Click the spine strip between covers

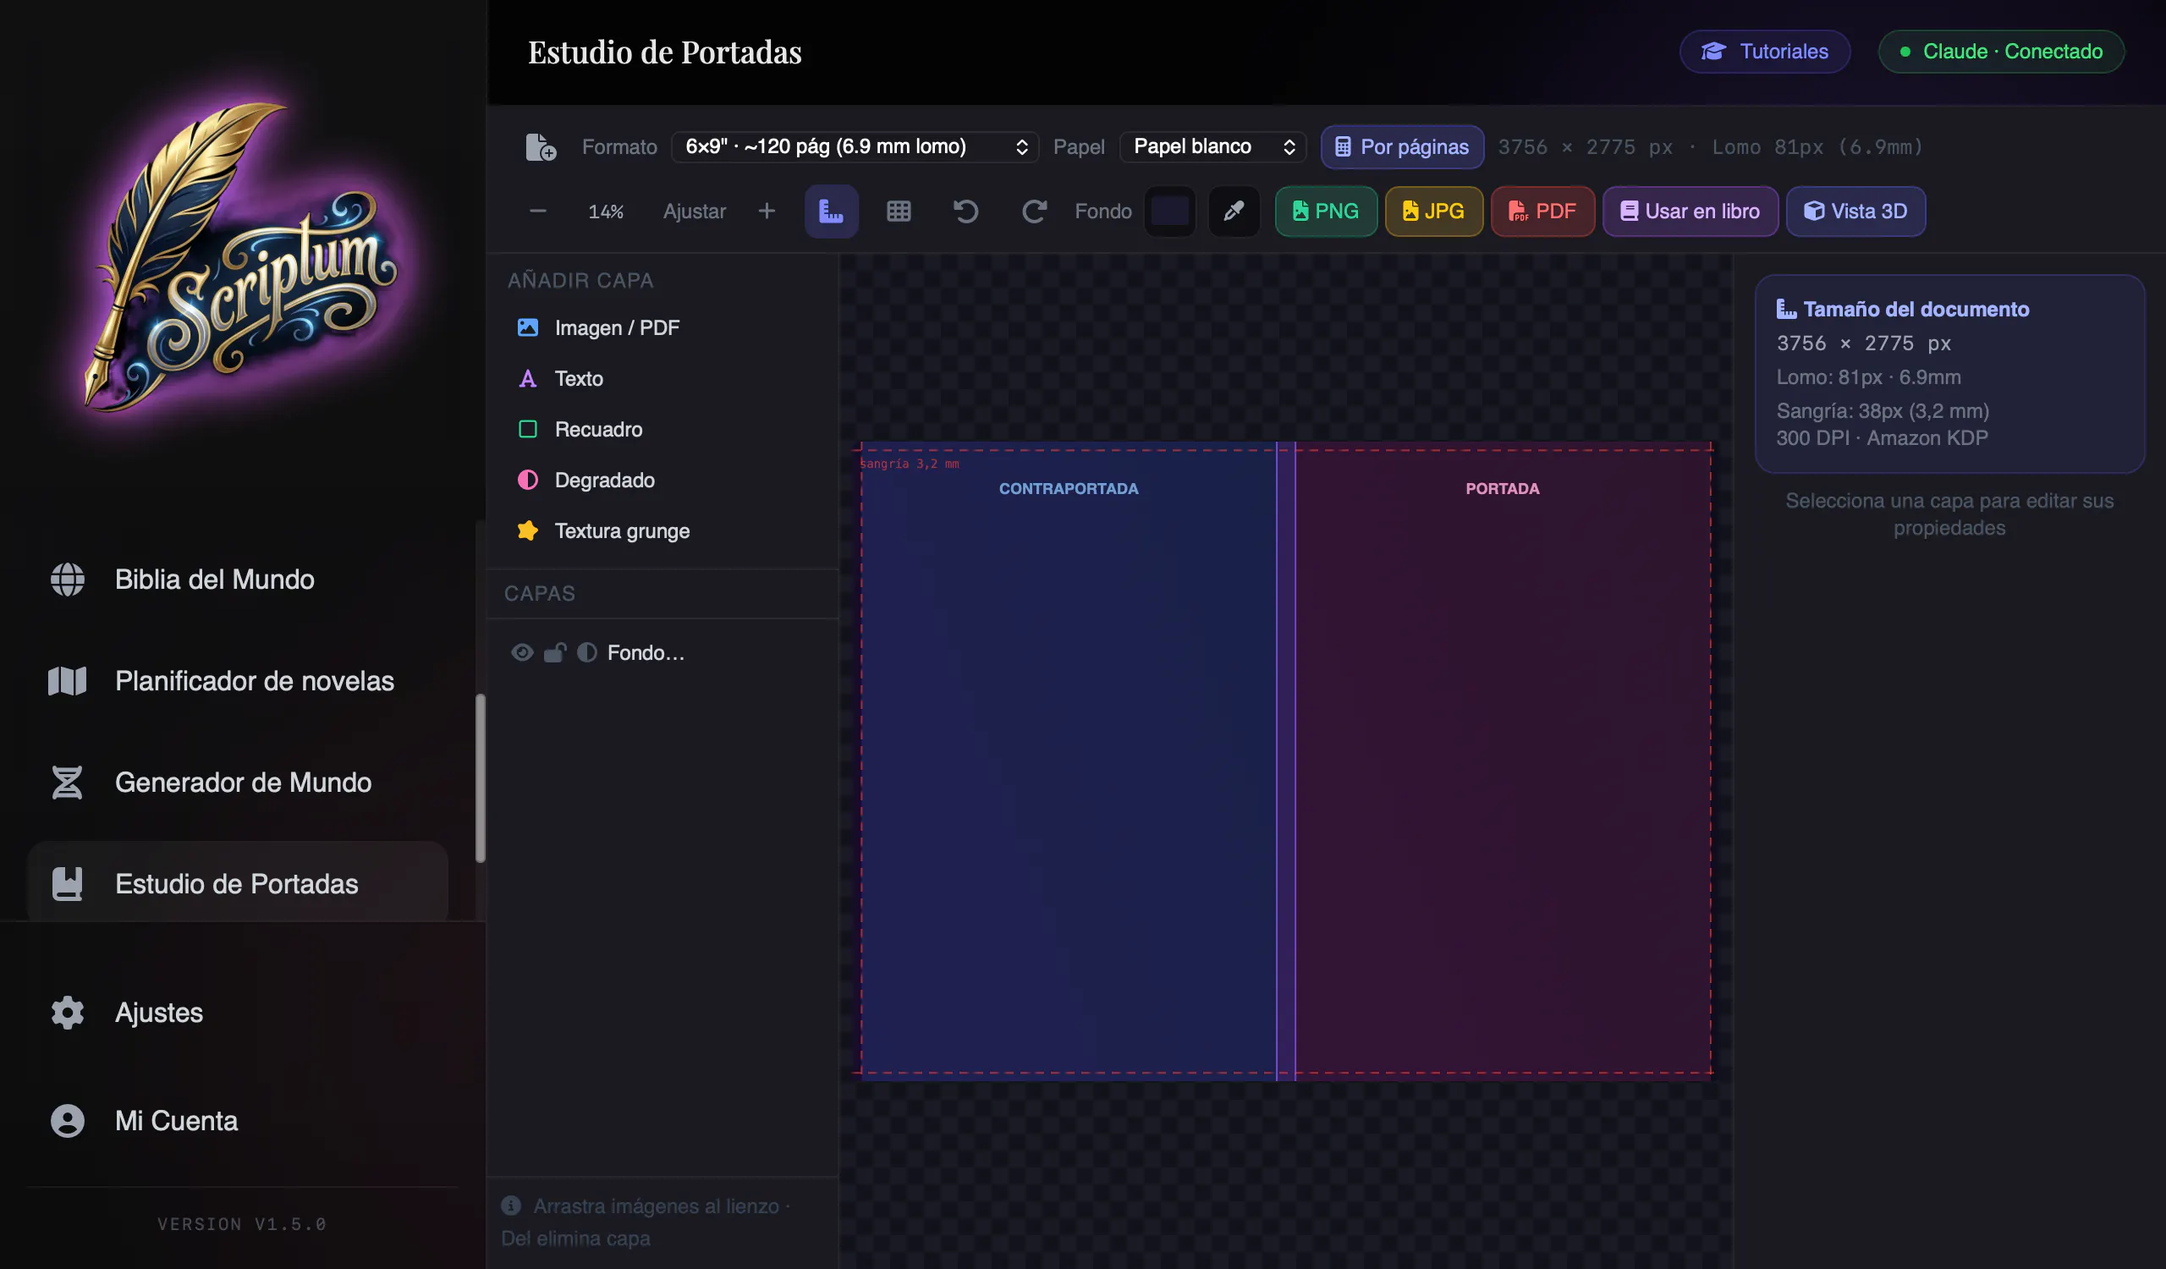[x=1286, y=761]
